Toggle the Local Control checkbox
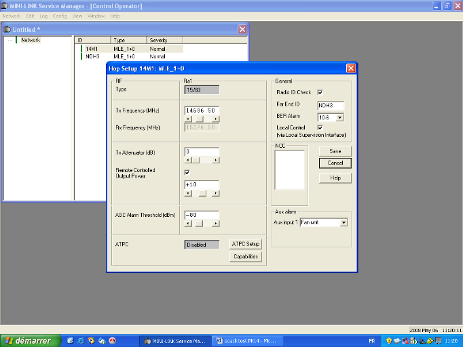This screenshot has width=463, height=347. (320, 127)
